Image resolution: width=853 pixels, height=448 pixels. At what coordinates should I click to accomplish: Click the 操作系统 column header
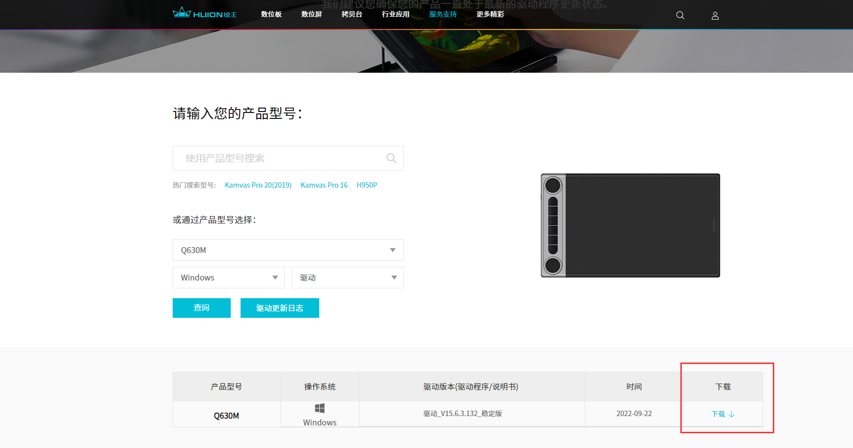click(320, 387)
